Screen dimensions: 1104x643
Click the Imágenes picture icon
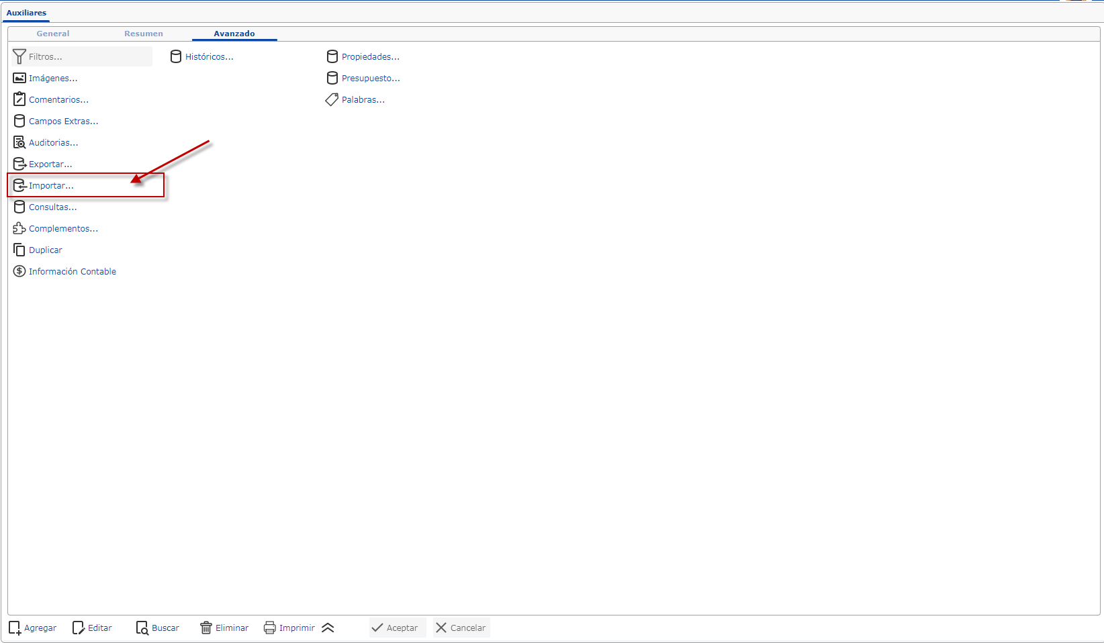[19, 78]
